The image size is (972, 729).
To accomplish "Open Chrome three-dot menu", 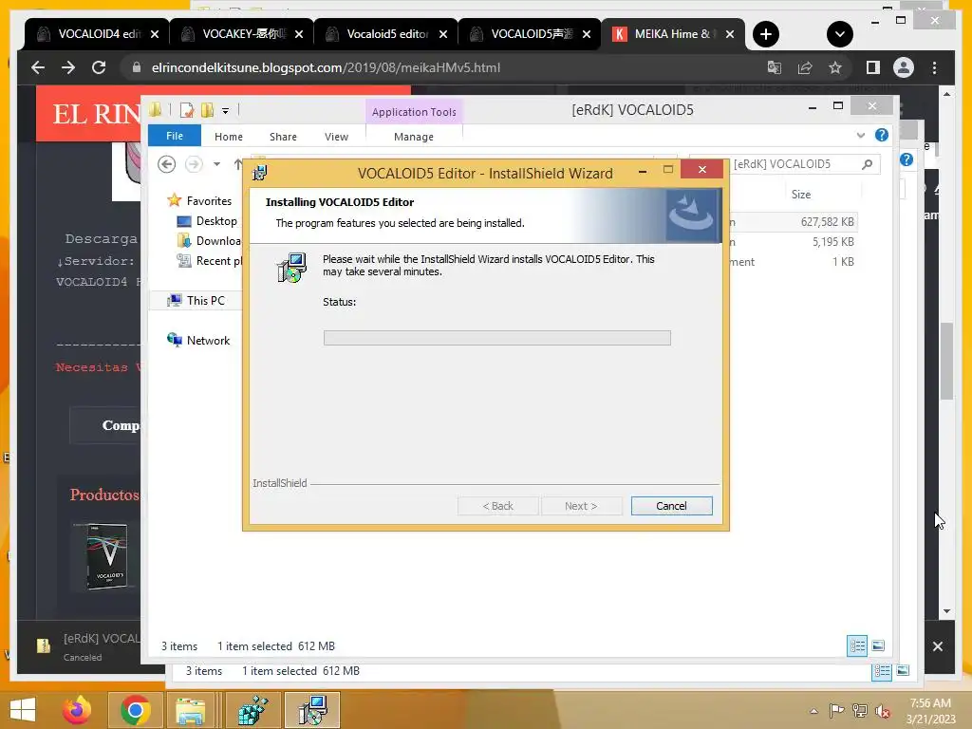I will (x=934, y=67).
